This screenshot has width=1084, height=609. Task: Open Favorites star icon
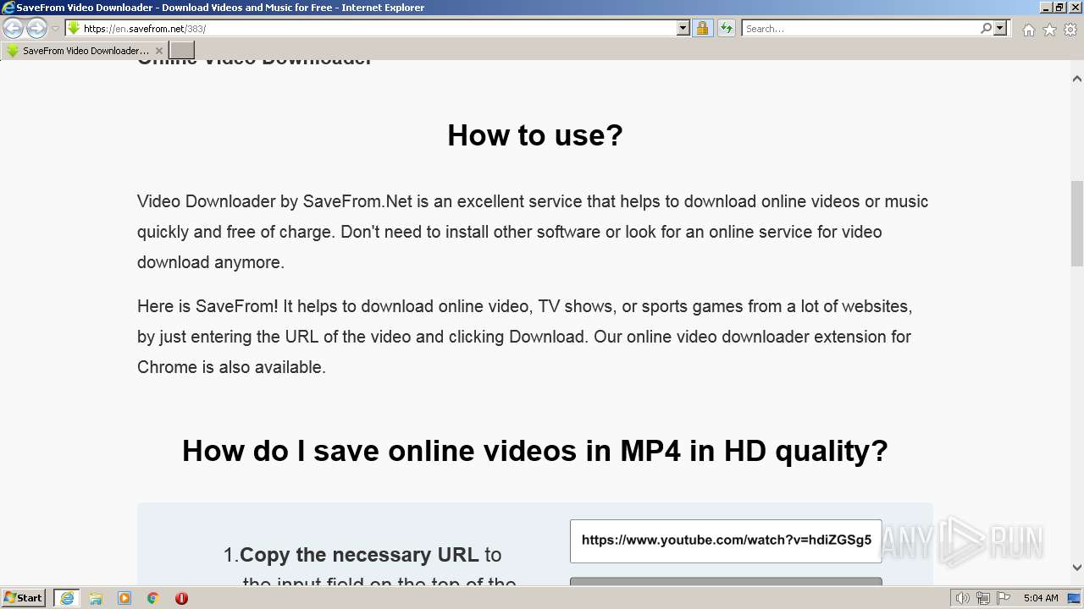pyautogui.click(x=1049, y=30)
